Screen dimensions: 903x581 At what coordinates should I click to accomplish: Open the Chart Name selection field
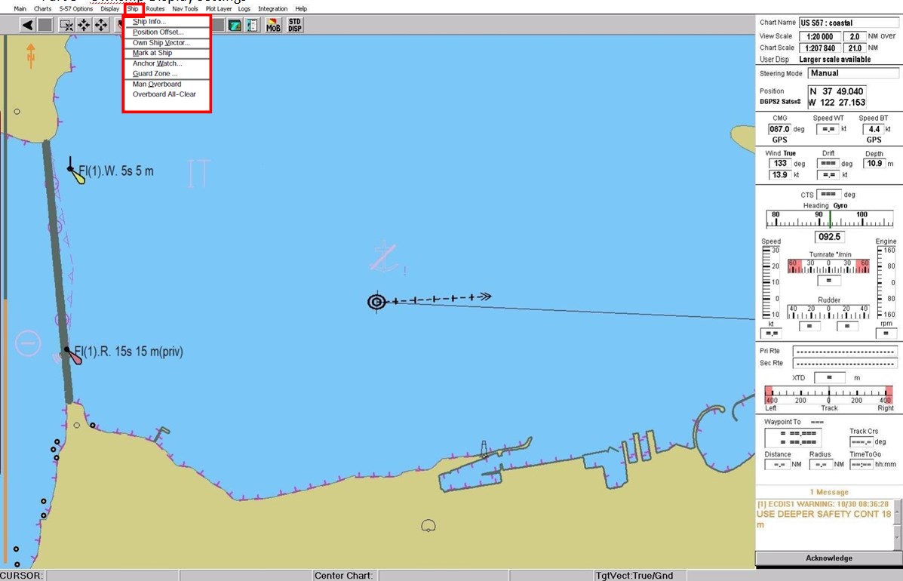coord(849,23)
